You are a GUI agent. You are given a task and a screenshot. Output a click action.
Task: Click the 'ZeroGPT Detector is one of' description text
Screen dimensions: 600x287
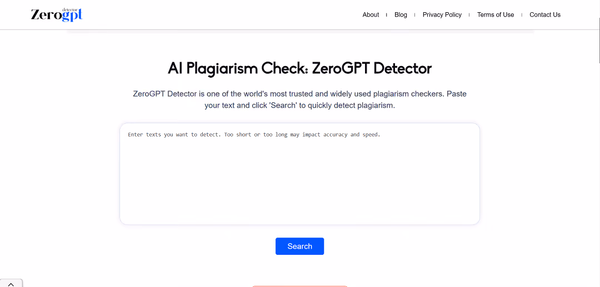click(x=299, y=99)
